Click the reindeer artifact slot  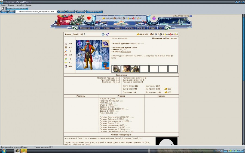coord(106,66)
